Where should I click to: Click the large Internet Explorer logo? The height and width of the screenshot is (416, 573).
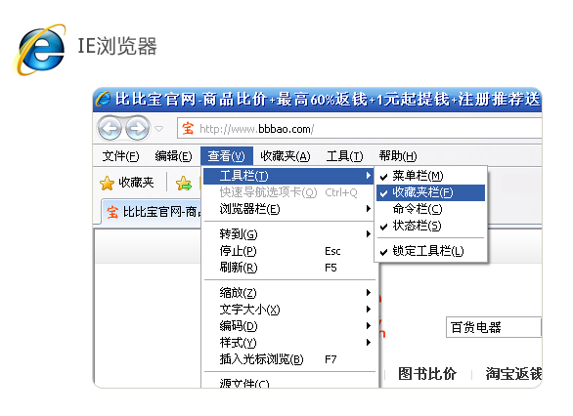tap(40, 49)
